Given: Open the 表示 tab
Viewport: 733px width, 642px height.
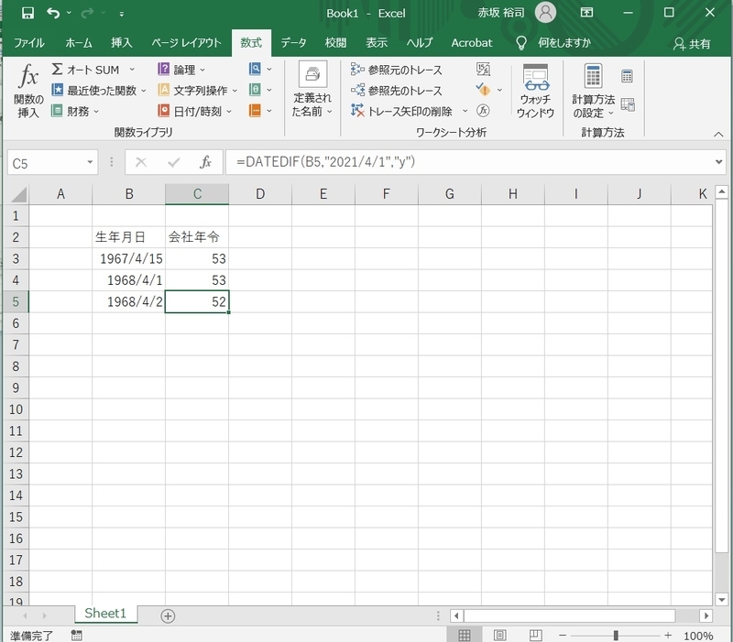Looking at the screenshot, I should point(377,43).
